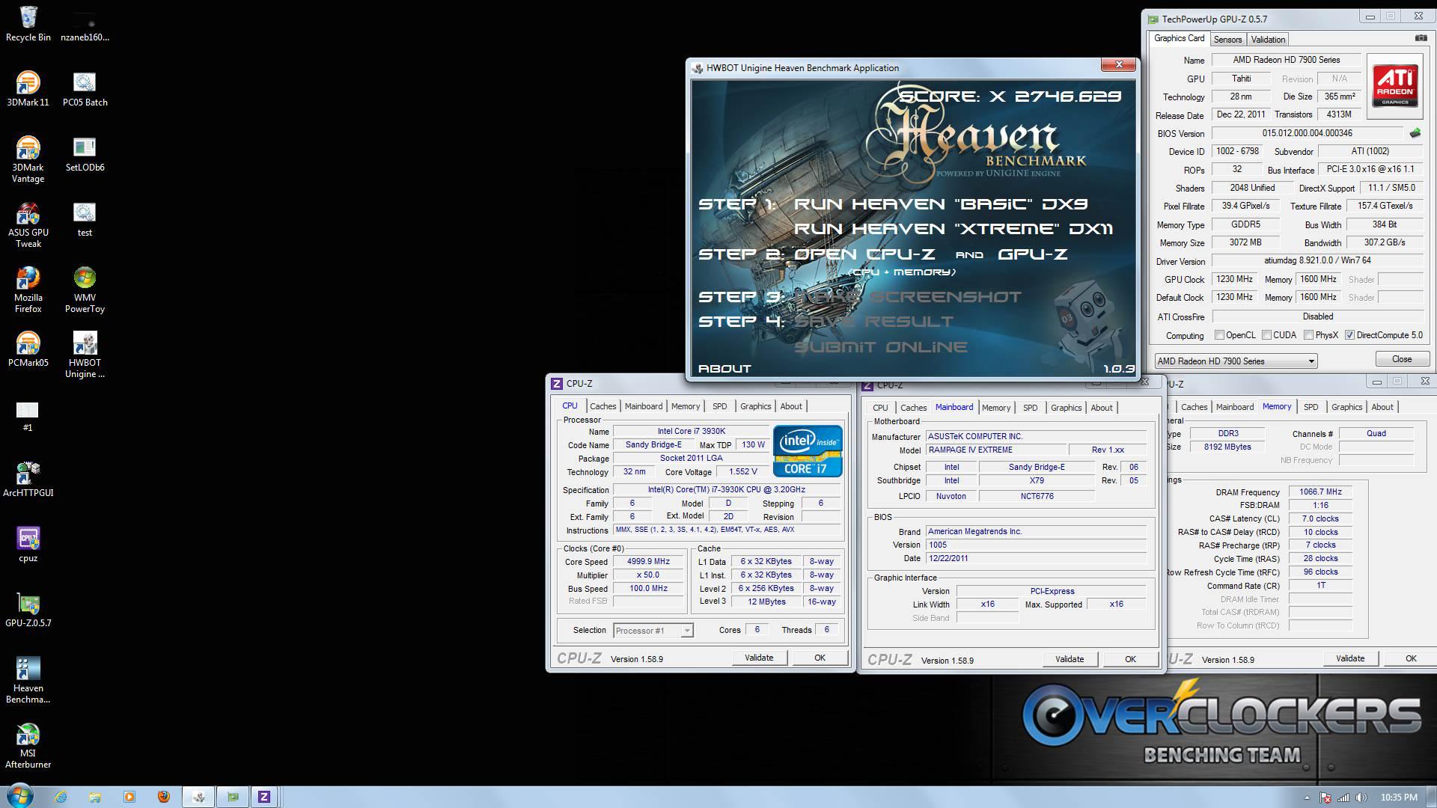Open Caches tab in left CPU-Z window

pos(602,406)
